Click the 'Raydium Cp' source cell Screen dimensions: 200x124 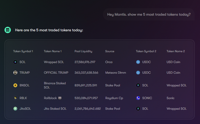pyautogui.click(x=114, y=98)
